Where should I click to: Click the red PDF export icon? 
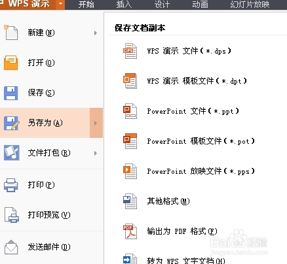tap(130, 231)
